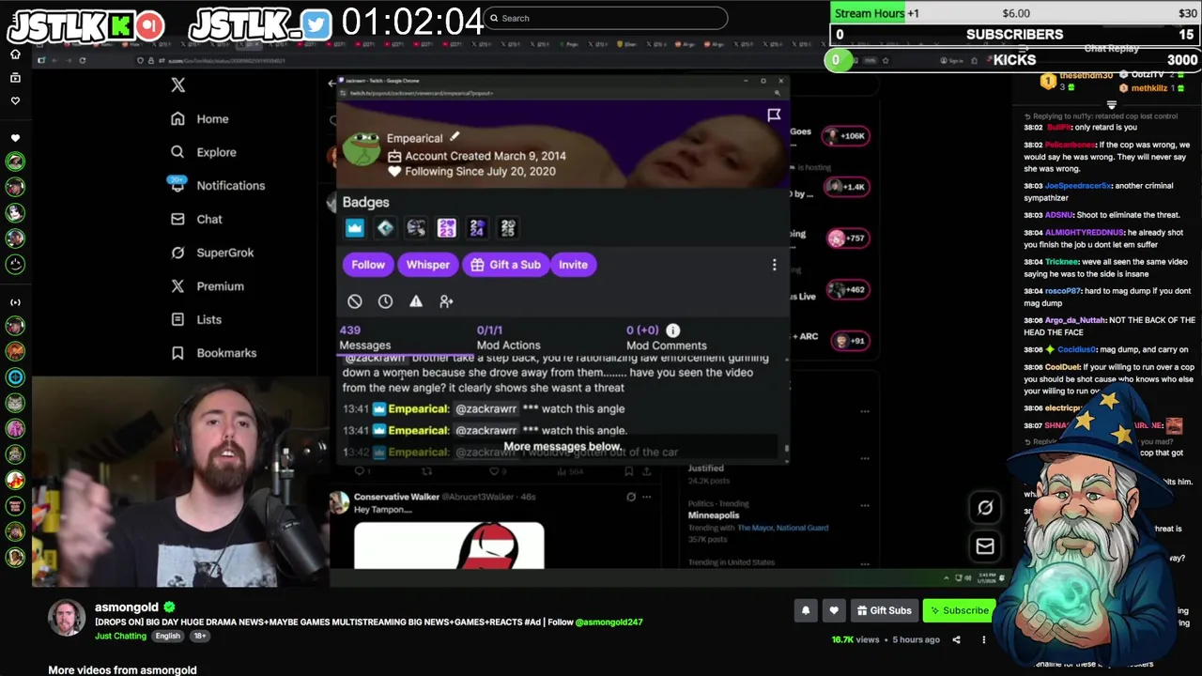The image size is (1202, 676).
Task: Go to Home in Twitter sidebar
Action: point(200,119)
